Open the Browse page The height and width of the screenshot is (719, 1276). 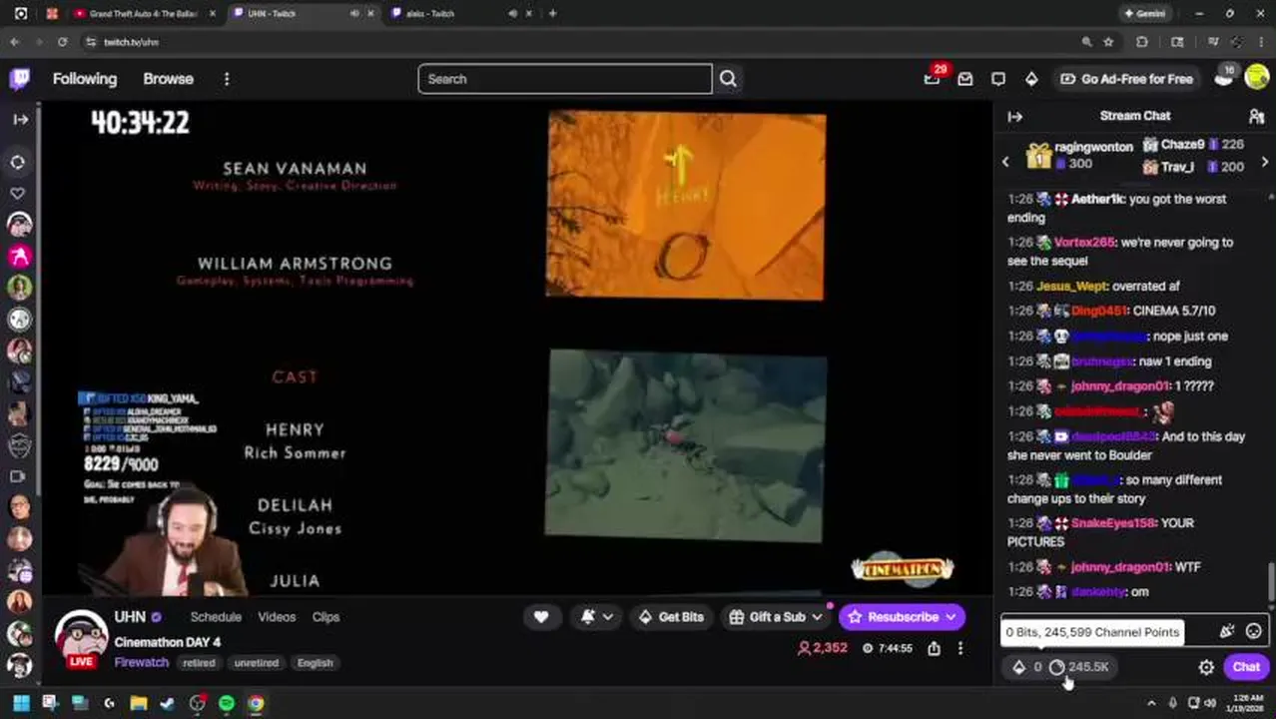coord(168,79)
